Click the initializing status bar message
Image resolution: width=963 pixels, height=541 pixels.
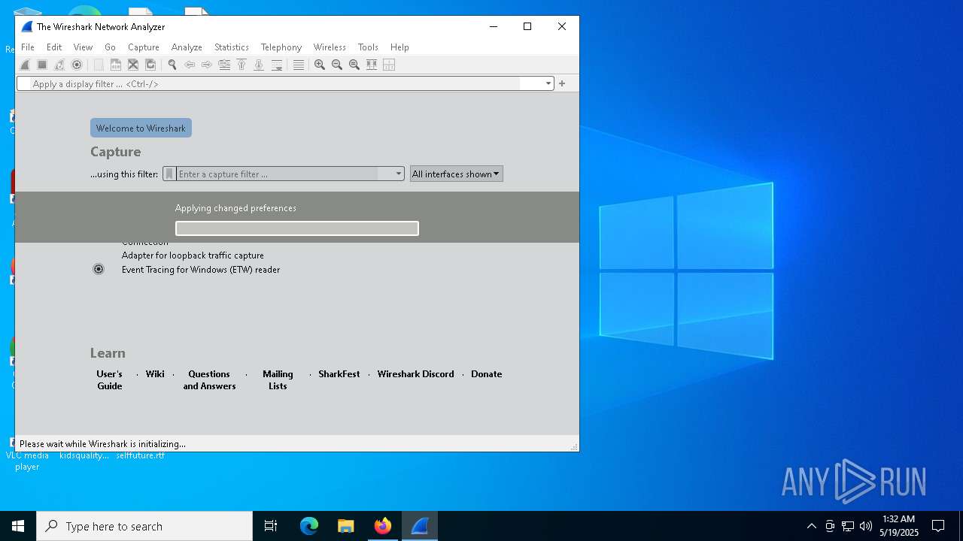[102, 444]
